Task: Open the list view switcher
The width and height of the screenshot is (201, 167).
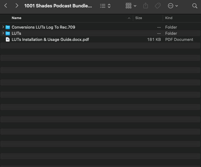Action: [x=105, y=6]
